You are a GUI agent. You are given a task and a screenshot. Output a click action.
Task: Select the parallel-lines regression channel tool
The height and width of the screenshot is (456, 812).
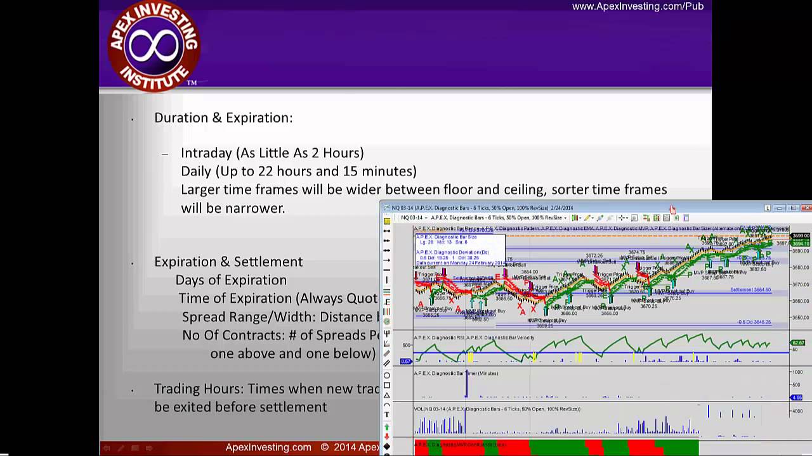click(x=387, y=362)
